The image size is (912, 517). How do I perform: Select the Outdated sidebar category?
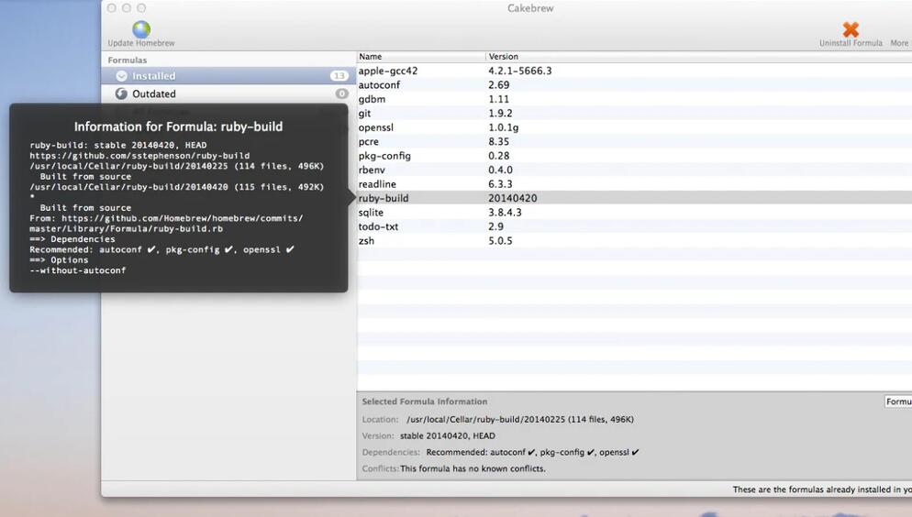point(228,93)
